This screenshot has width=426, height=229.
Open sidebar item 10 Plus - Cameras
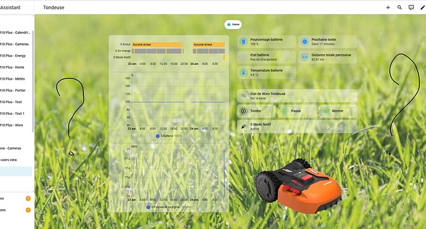pos(16,44)
